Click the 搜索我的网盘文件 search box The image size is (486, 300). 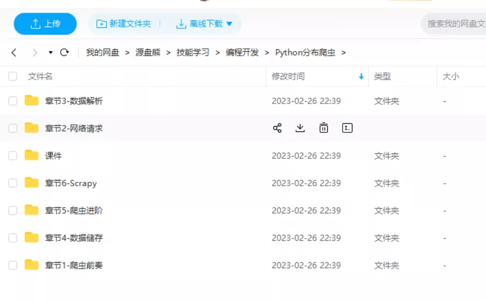coord(455,24)
